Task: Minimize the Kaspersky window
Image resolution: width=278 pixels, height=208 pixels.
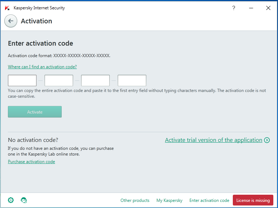Action: (251, 8)
